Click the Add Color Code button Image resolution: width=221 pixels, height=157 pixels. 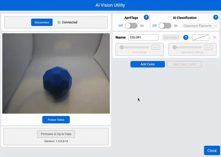(x=184, y=64)
